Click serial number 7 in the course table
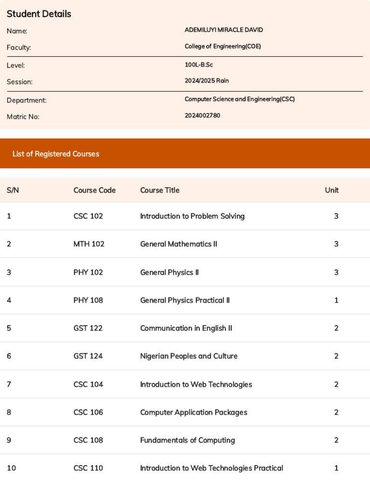The width and height of the screenshot is (370, 493). [x=9, y=384]
